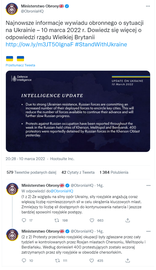Share the (1 z 2) reply
This screenshot has height=270, width=156.
point(128,220)
